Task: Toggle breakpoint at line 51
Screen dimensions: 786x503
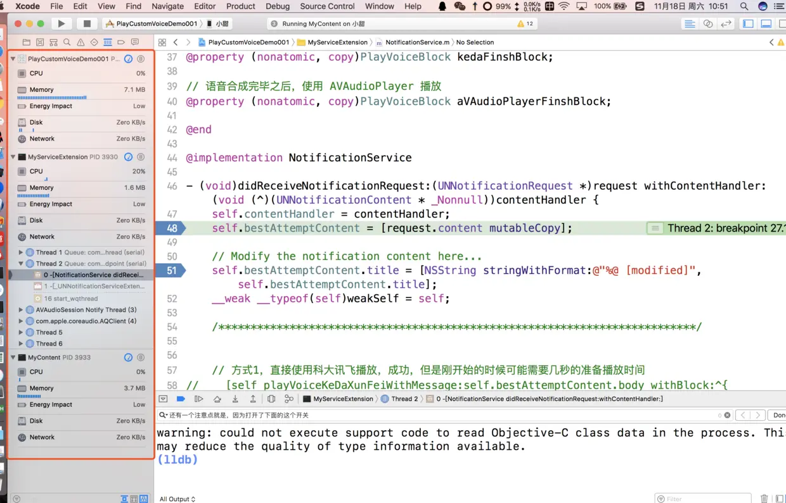Action: [171, 270]
